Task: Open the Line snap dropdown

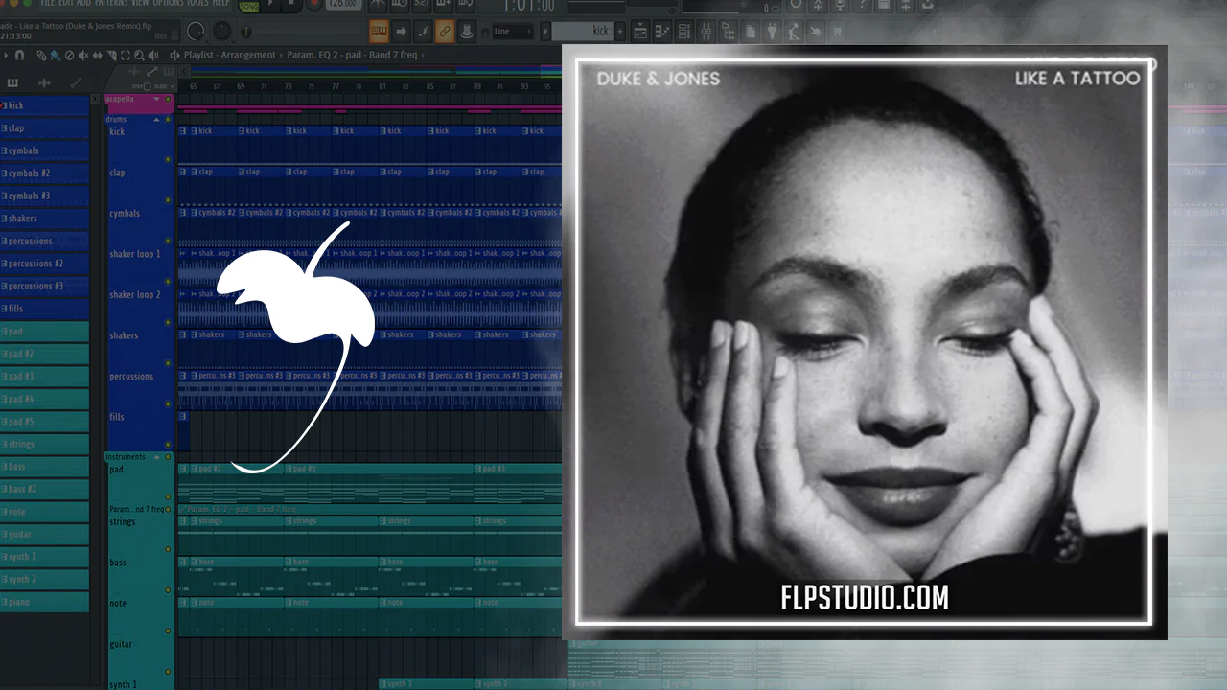Action: click(513, 32)
